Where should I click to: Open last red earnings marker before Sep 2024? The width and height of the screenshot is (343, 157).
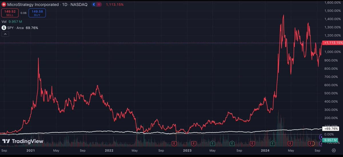click(x=310, y=143)
